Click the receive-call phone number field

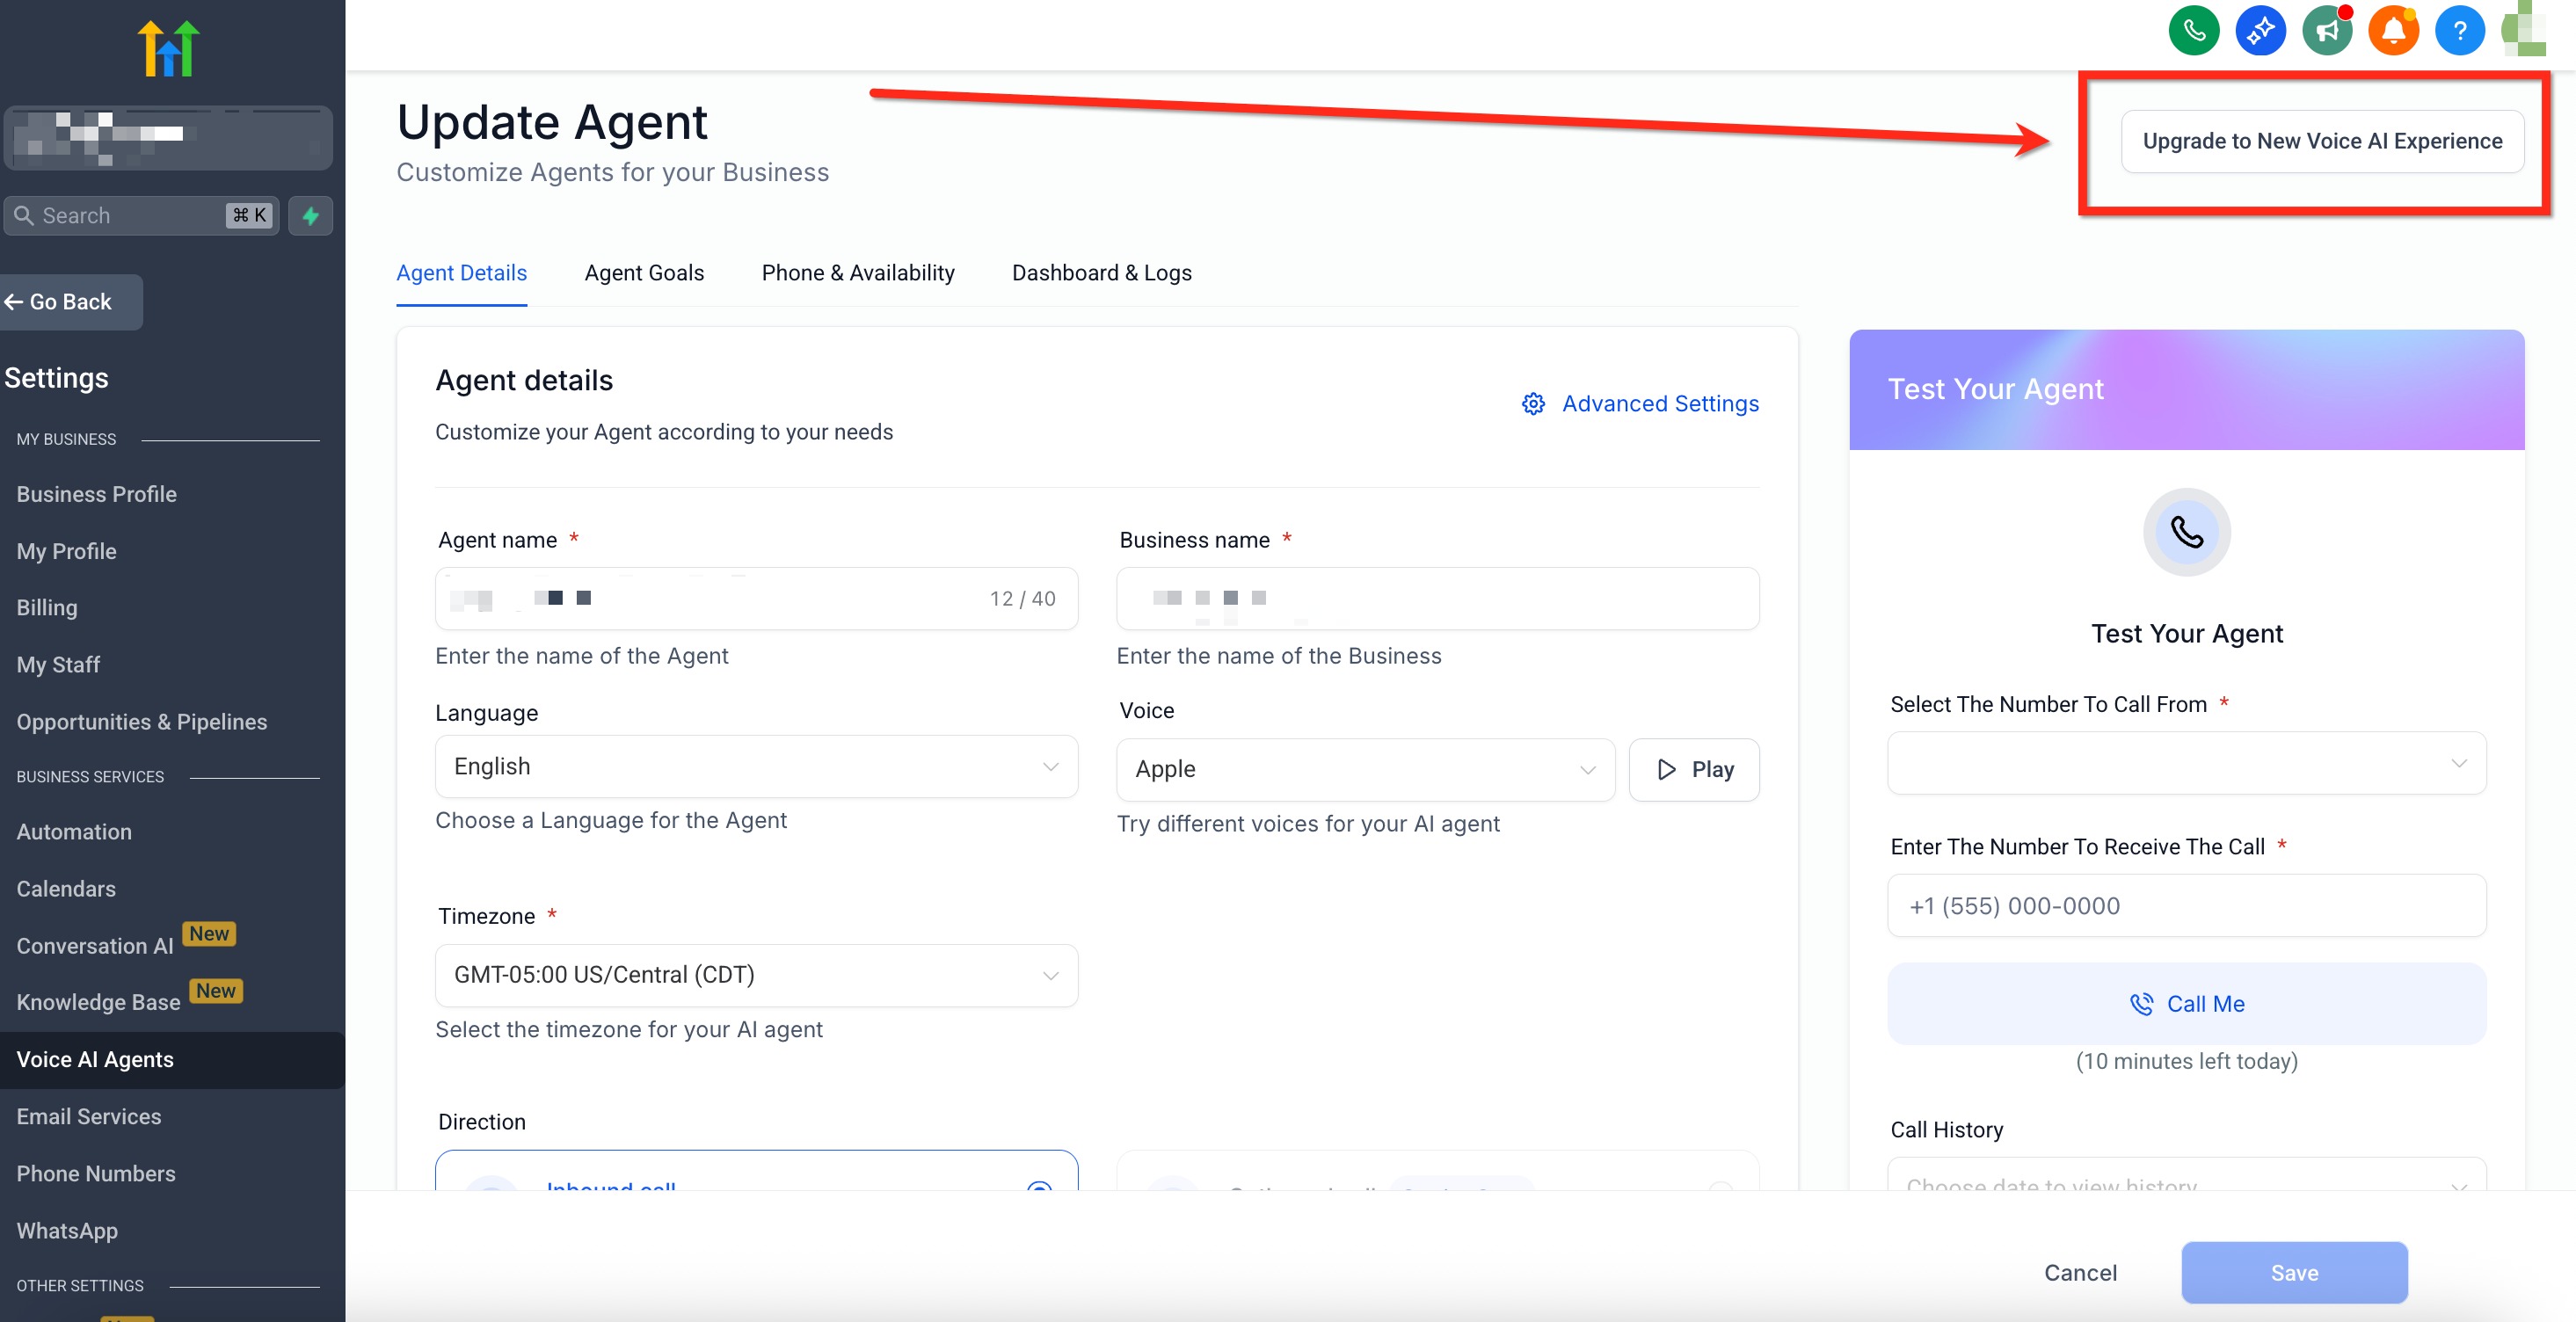click(2186, 906)
